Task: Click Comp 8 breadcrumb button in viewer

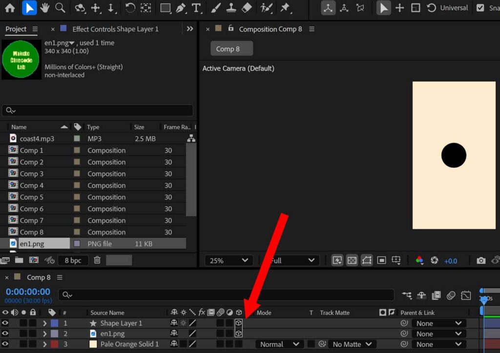Action: pos(231,49)
